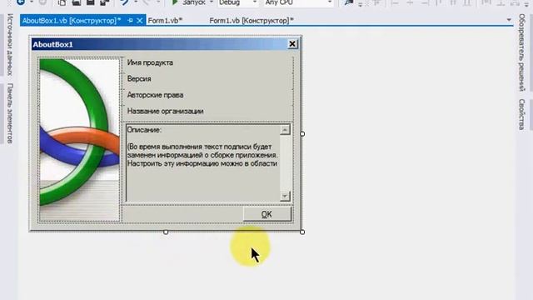Select the Авторские права label
The height and width of the screenshot is (300, 533).
point(155,95)
